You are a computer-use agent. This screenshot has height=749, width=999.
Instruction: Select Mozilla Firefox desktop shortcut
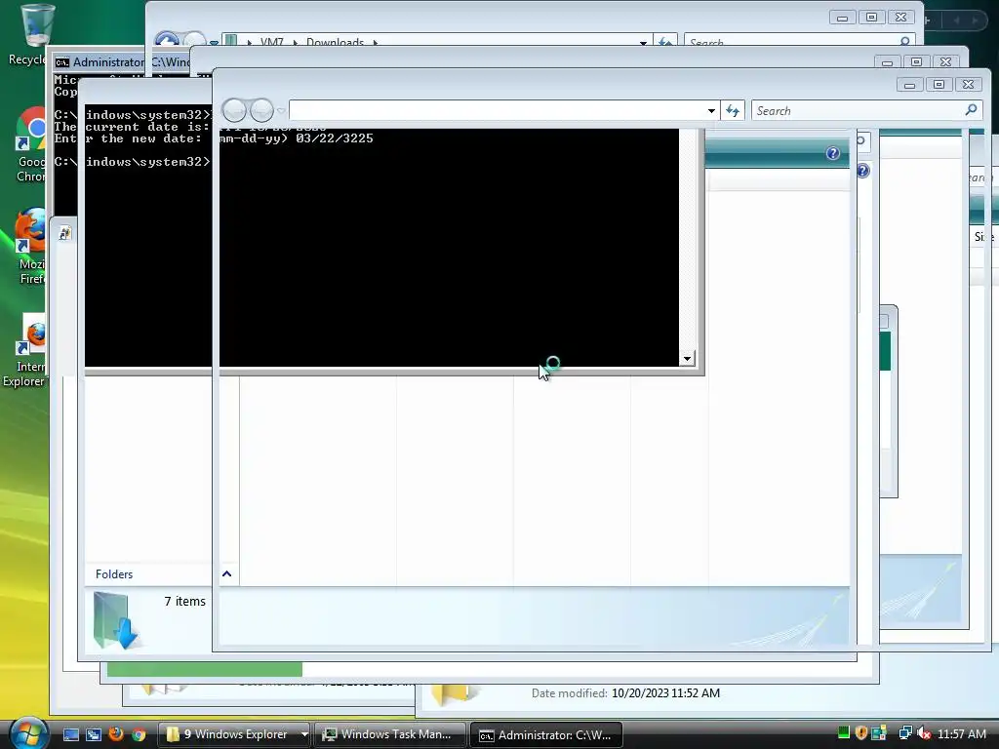pos(30,246)
